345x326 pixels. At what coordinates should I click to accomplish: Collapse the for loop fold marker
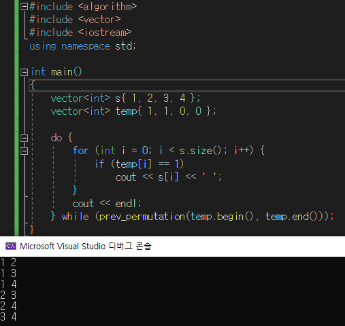click(x=24, y=151)
